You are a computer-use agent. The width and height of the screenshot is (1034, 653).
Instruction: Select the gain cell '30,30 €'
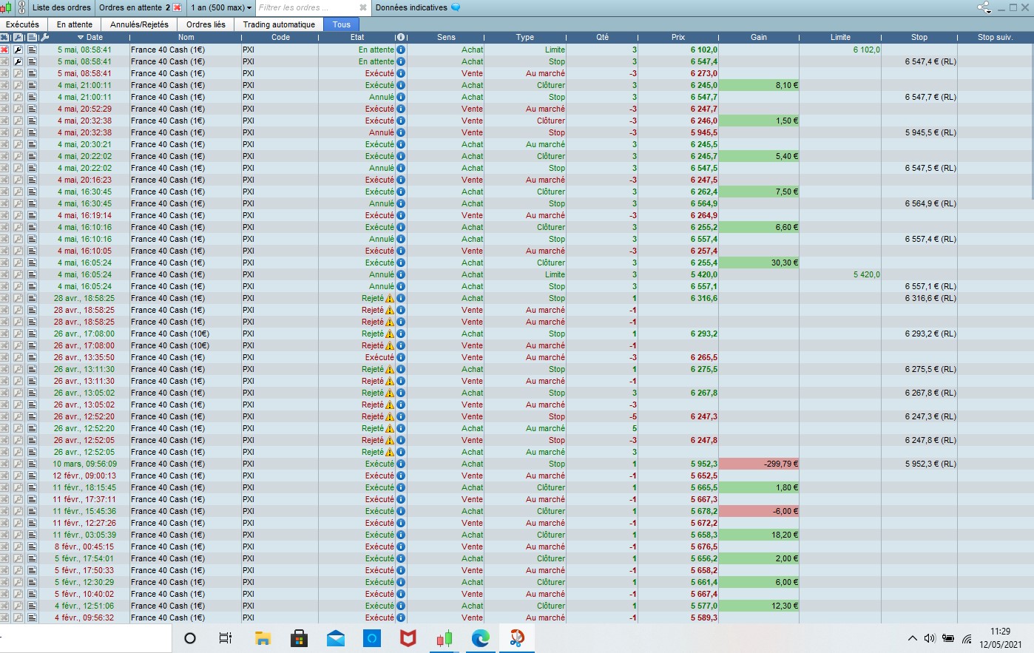[759, 263]
